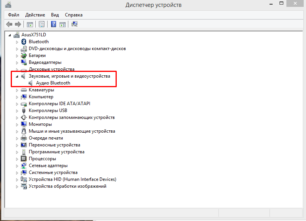Select the Дисковые устройства row
The width and height of the screenshot is (306, 221).
(x=51, y=69)
